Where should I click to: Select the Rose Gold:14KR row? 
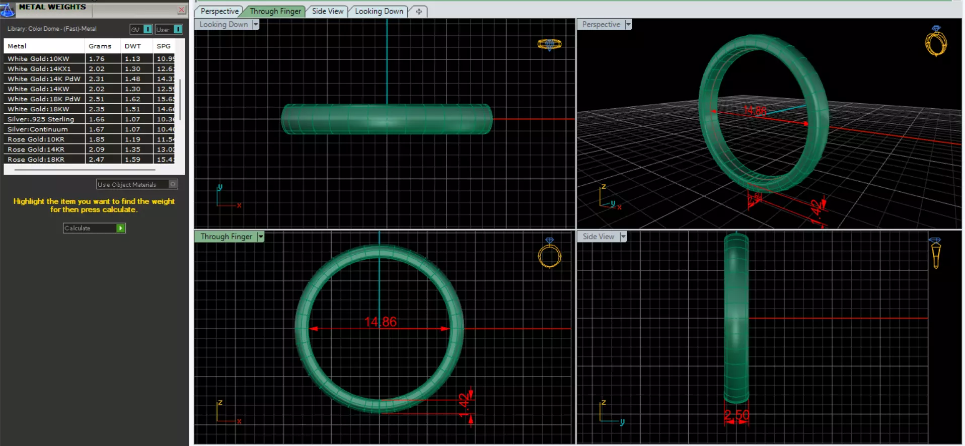[x=89, y=149]
